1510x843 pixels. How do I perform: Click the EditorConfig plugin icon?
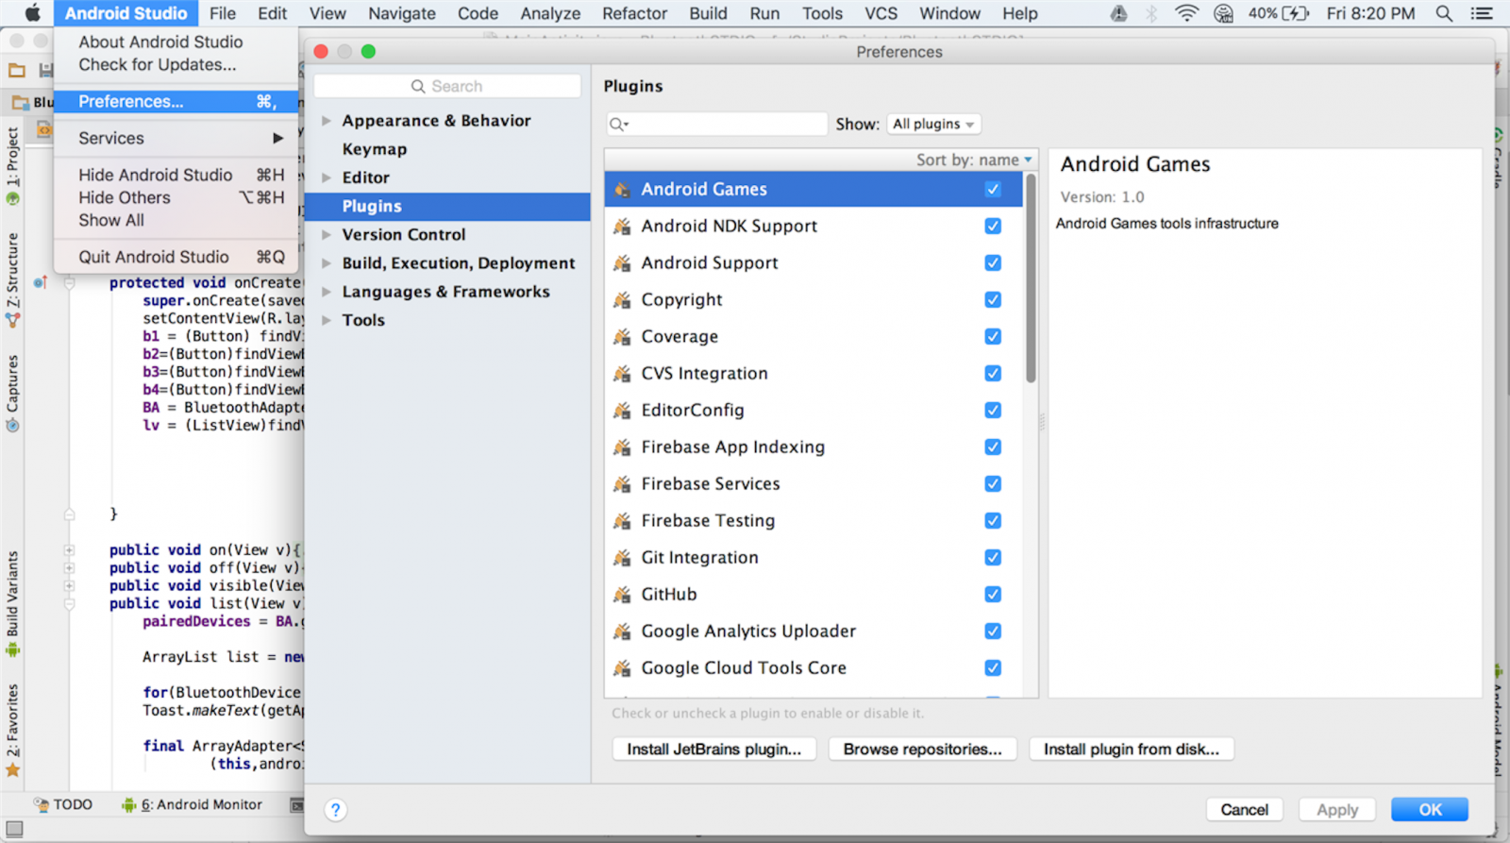coord(622,410)
